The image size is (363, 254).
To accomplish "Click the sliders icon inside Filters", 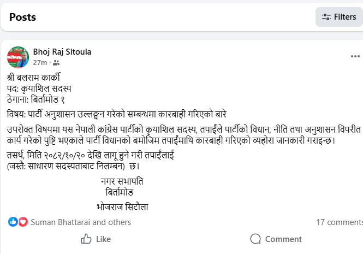I will pos(326,17).
